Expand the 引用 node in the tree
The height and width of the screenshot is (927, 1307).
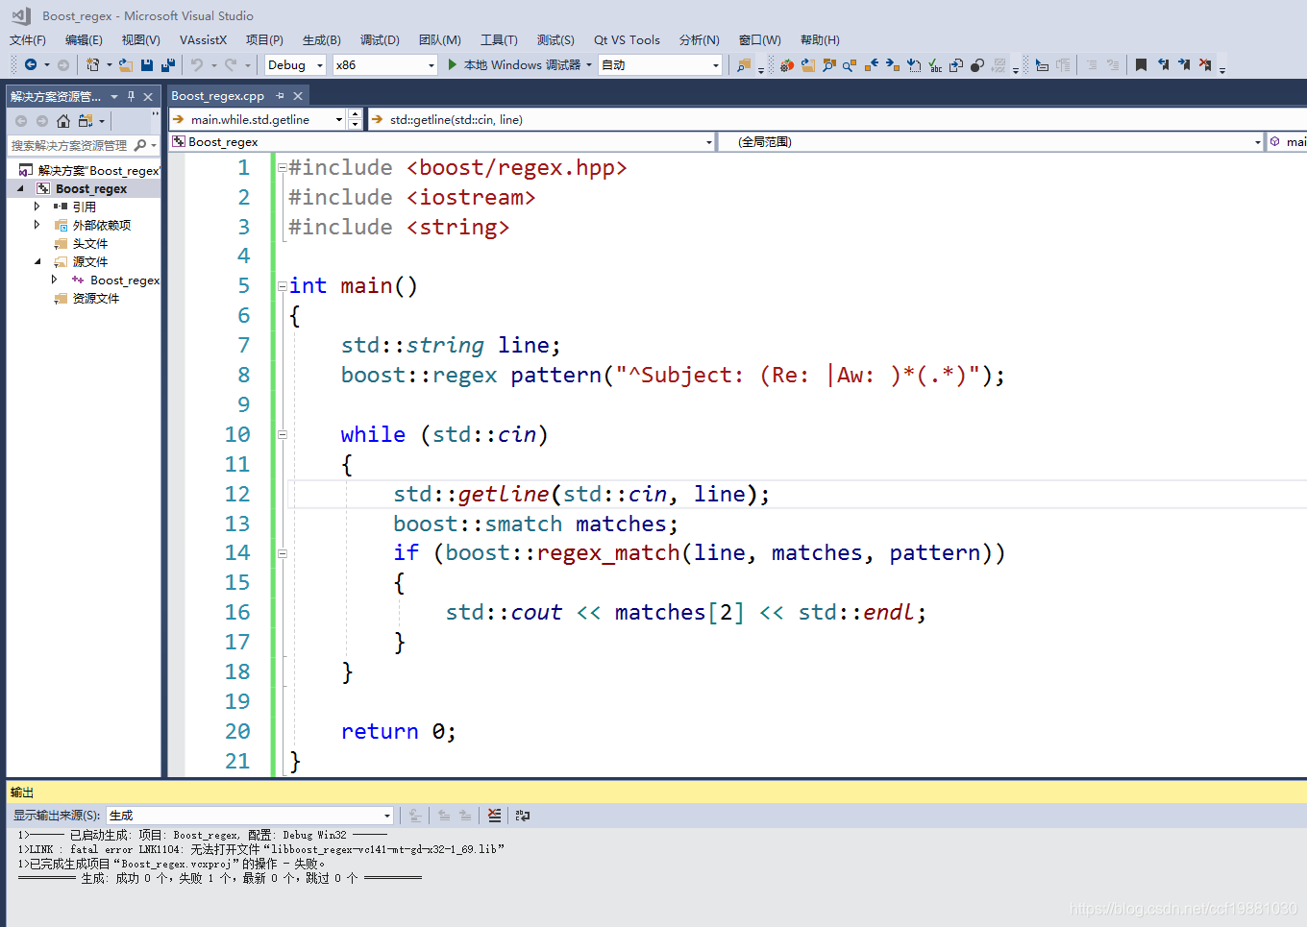[x=37, y=207]
